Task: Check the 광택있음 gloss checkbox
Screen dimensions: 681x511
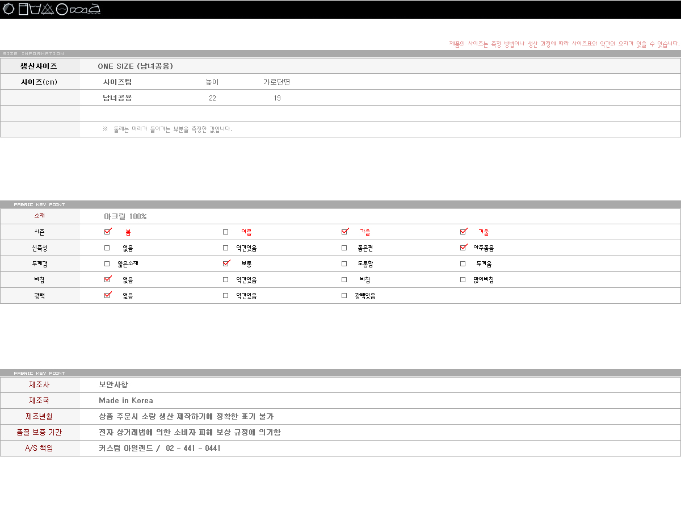Action: coord(344,296)
